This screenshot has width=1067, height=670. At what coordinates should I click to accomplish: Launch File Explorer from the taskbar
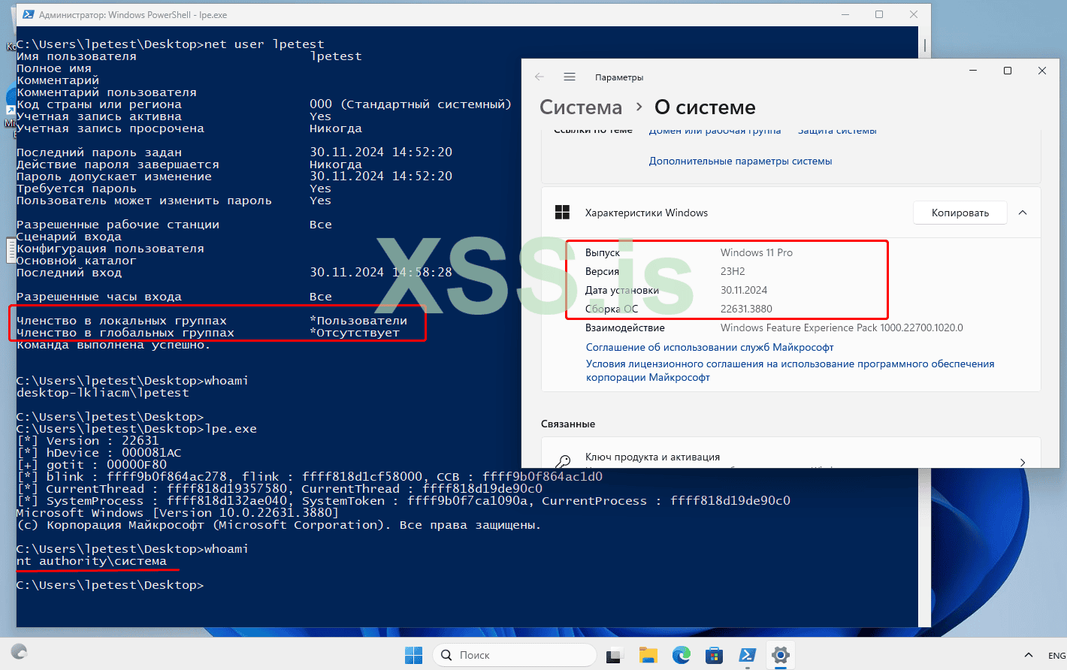point(648,655)
